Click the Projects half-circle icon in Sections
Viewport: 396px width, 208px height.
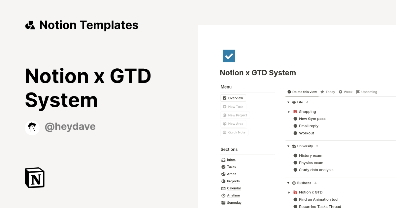(x=223, y=181)
